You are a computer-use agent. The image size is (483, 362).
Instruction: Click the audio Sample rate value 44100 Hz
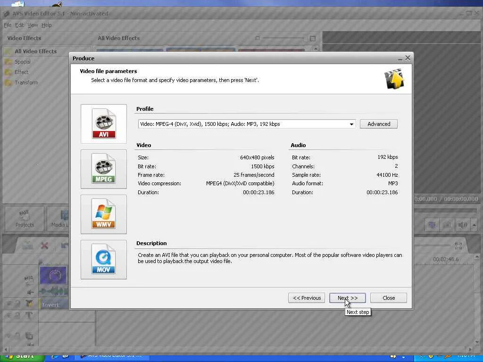387,175
